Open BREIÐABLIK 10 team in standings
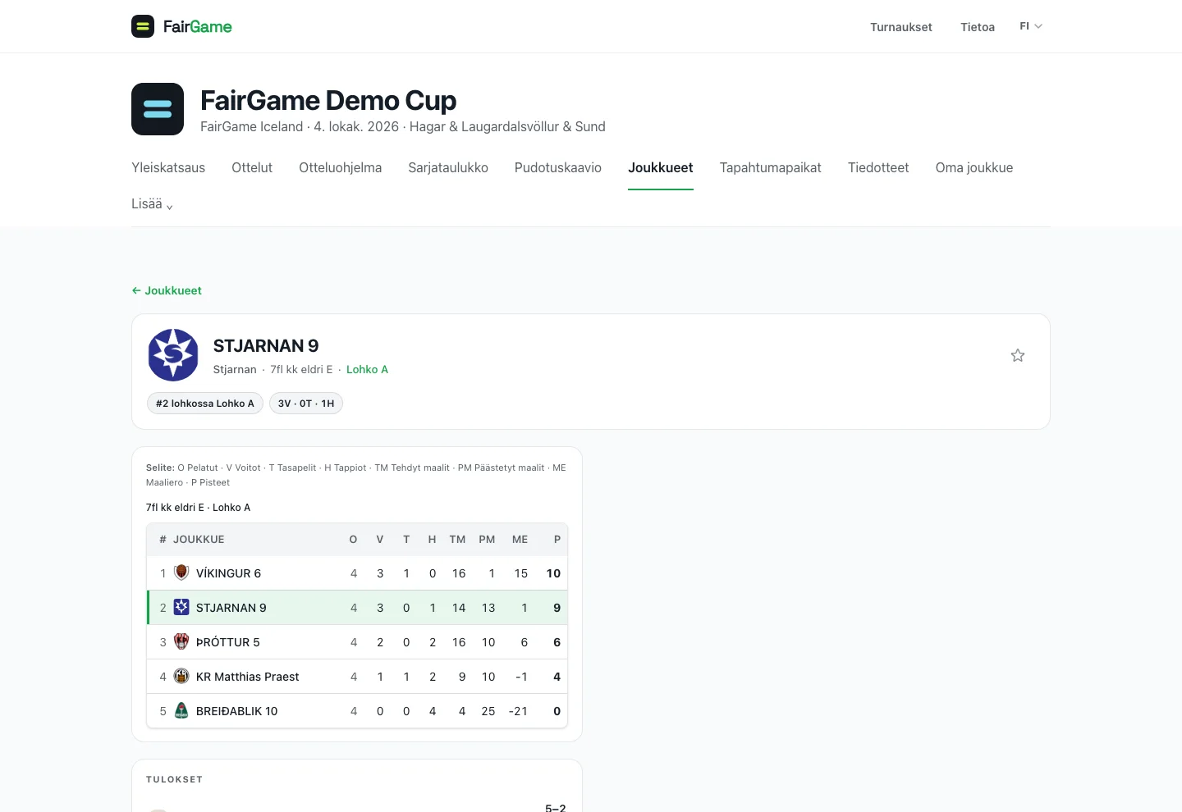The width and height of the screenshot is (1182, 812). click(237, 711)
